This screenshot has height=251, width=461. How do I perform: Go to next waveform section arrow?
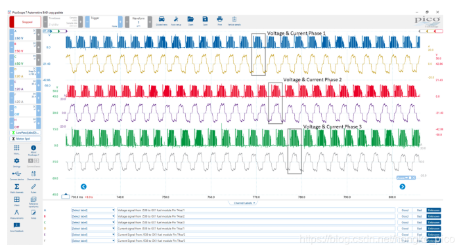(x=402, y=187)
